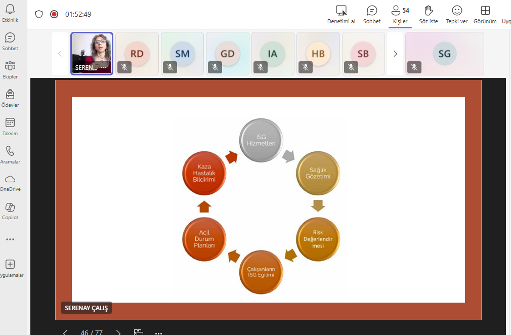The height and width of the screenshot is (335, 511).
Task: Click the muted mic on RD tile
Action: tap(124, 67)
